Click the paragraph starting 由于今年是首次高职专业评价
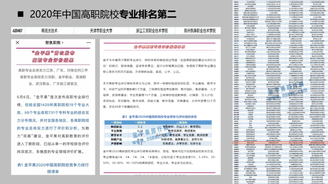 [x=159, y=66]
